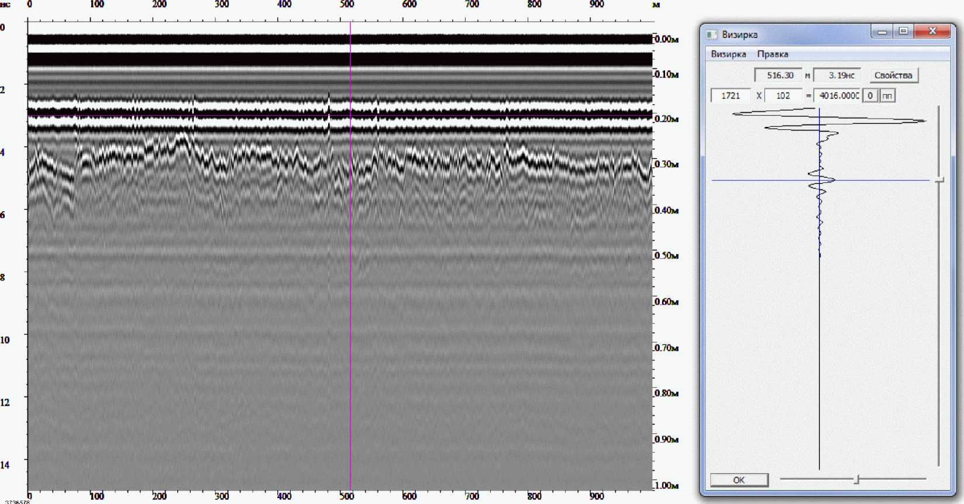The image size is (964, 504).
Task: Click the blue horizontal marker line in trace plot
Action: click(x=760, y=180)
